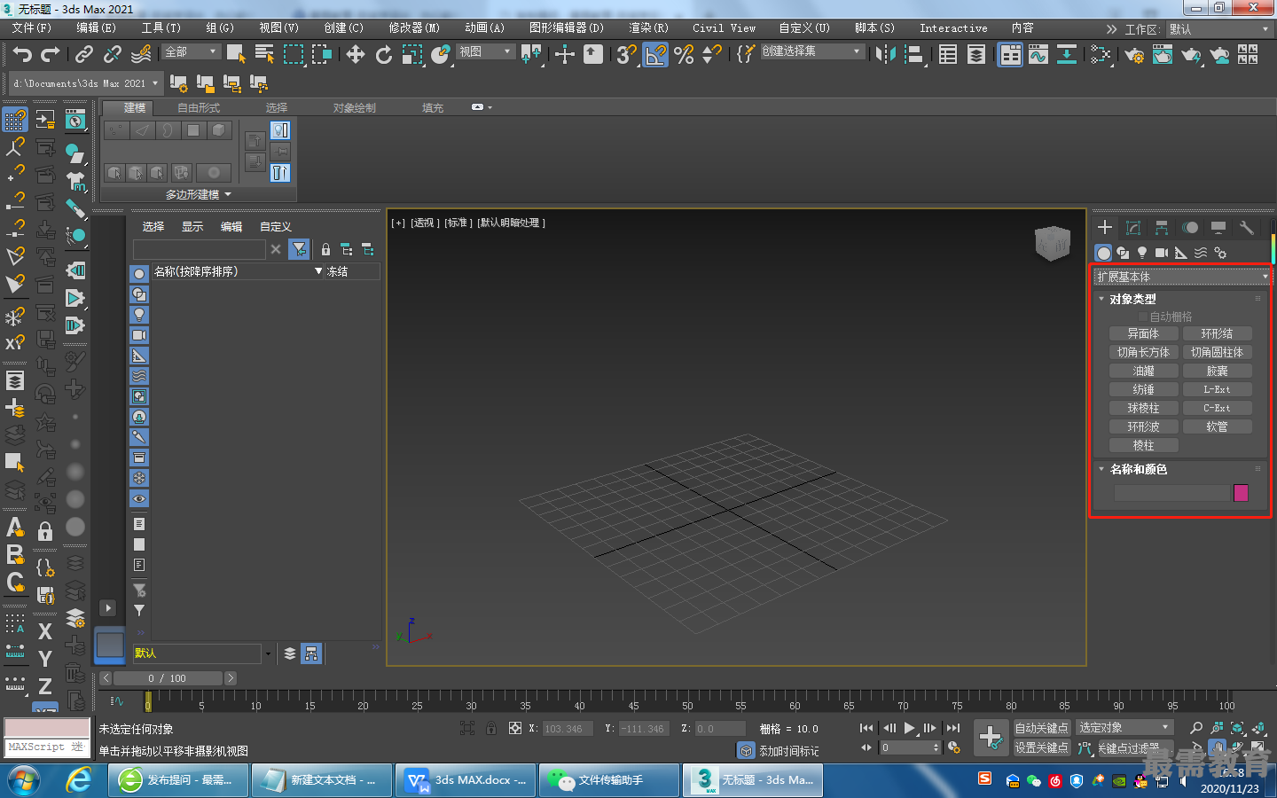Image resolution: width=1277 pixels, height=798 pixels.
Task: Click the large Y axis constraint icon
Action: coord(45,659)
